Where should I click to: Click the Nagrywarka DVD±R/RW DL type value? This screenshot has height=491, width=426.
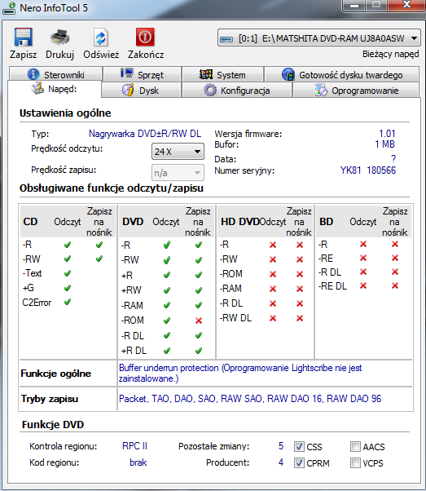[x=145, y=134]
